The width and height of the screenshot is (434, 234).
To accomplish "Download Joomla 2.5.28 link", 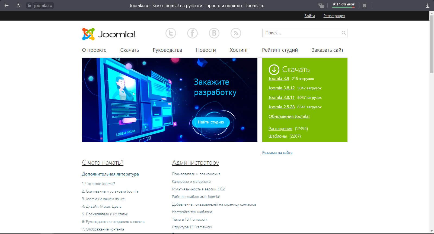I will tap(282, 107).
